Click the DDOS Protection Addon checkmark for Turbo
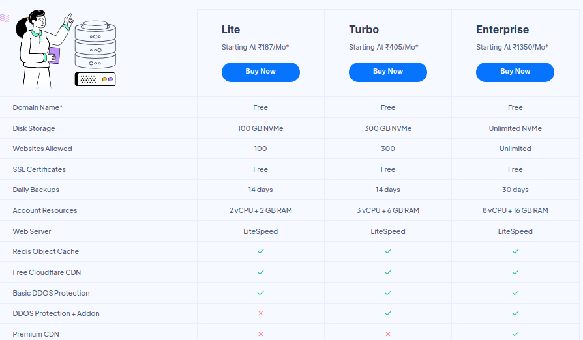Image resolution: width=583 pixels, height=340 pixels. point(388,313)
